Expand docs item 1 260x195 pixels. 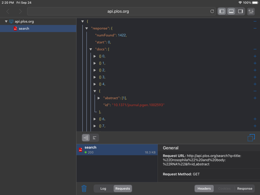(x=95, y=63)
